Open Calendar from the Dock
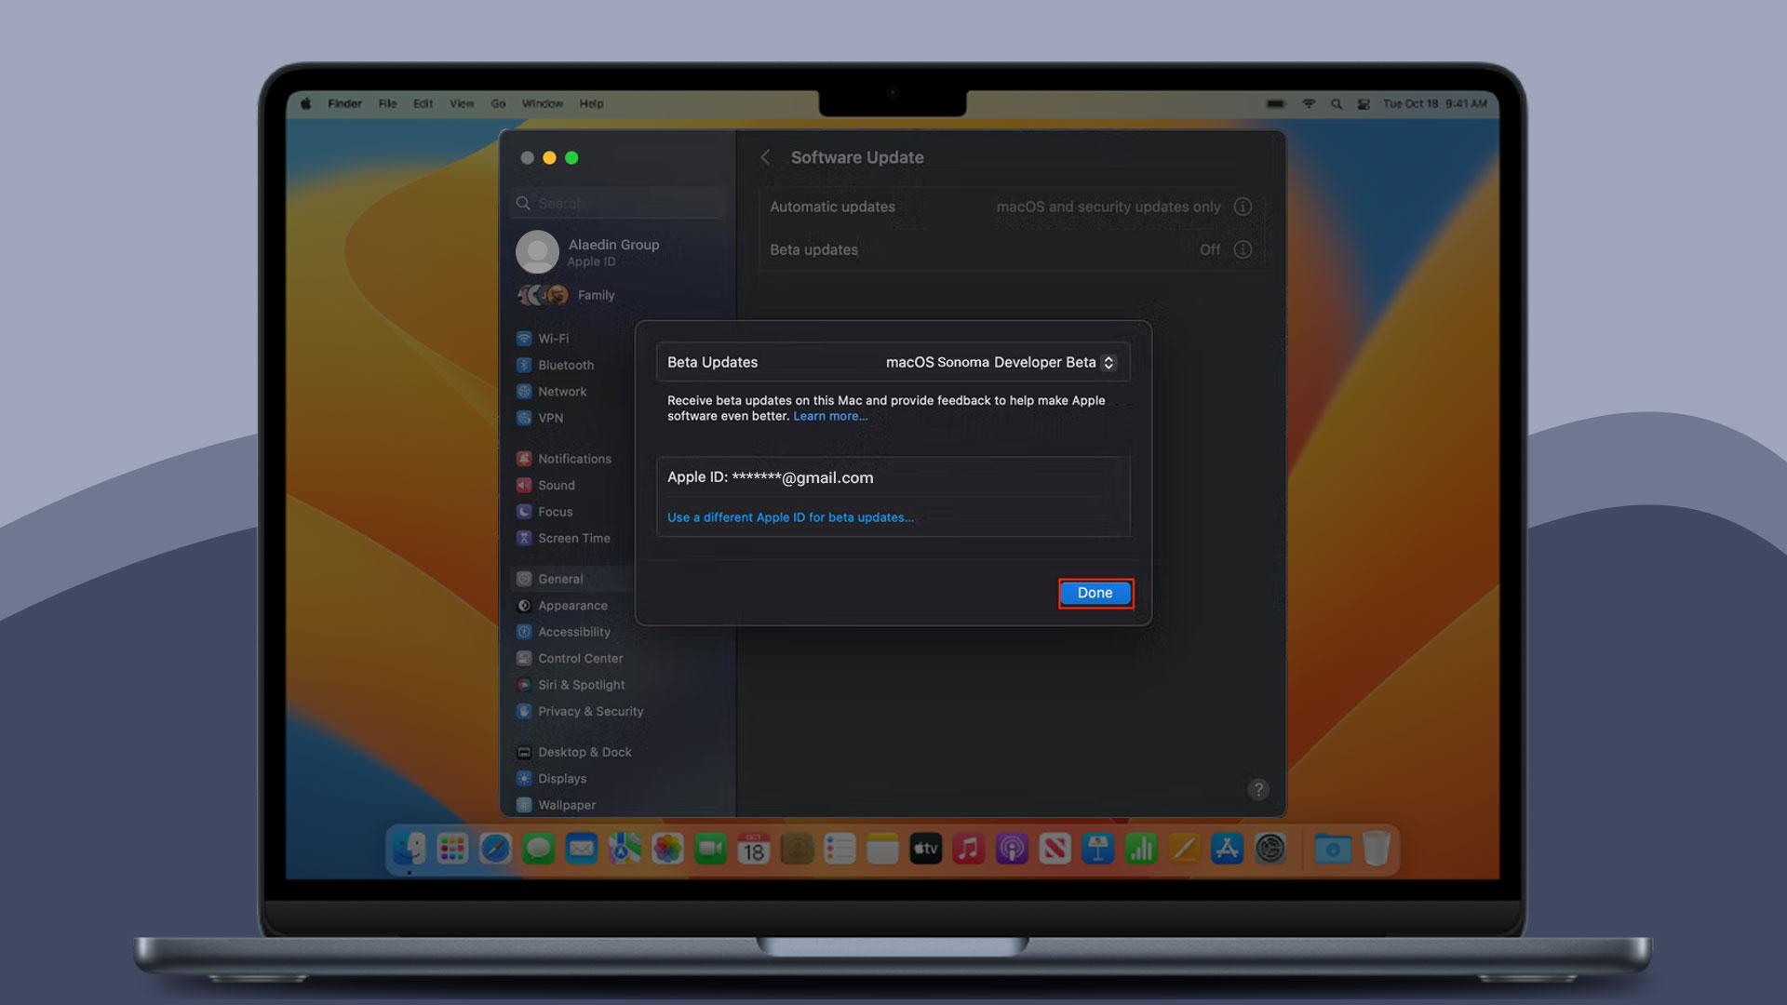Viewport: 1787px width, 1005px height. click(754, 849)
